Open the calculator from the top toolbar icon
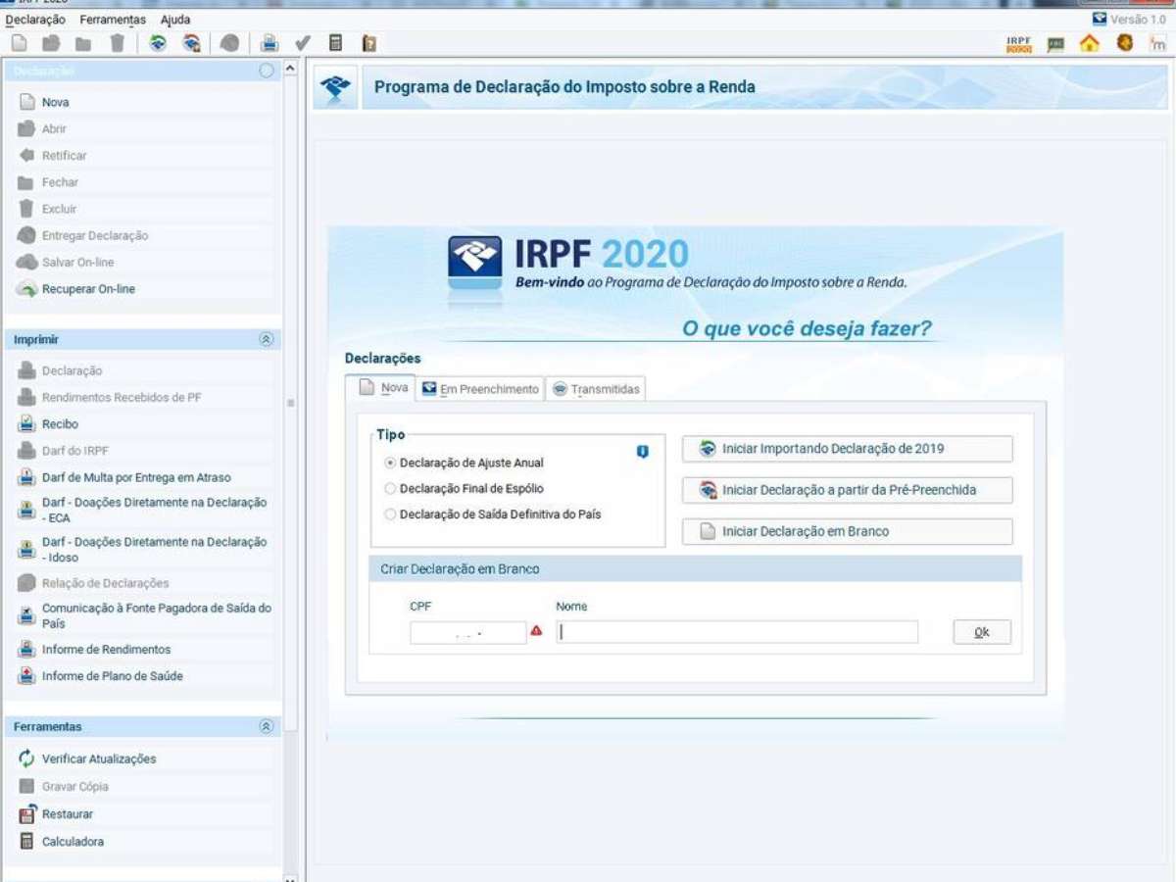Screen dimensions: 1176x882 coord(336,43)
